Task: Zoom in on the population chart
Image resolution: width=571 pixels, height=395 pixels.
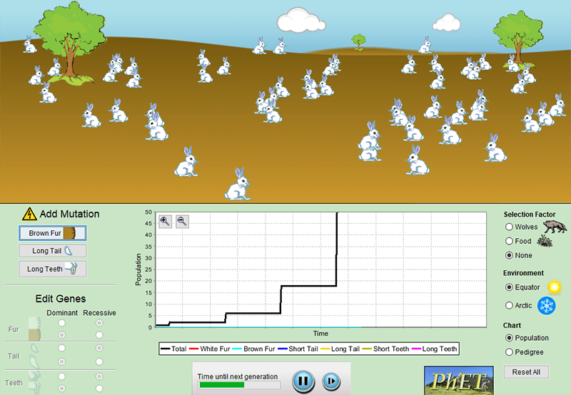Action: 165,222
